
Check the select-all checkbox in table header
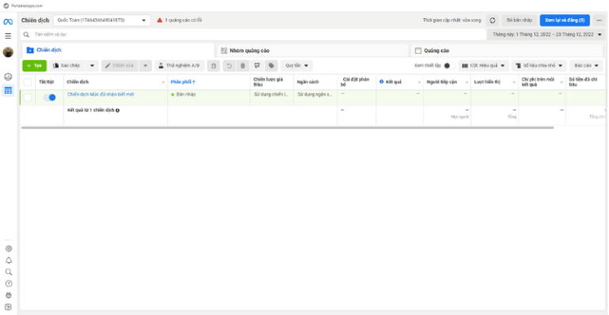28,82
